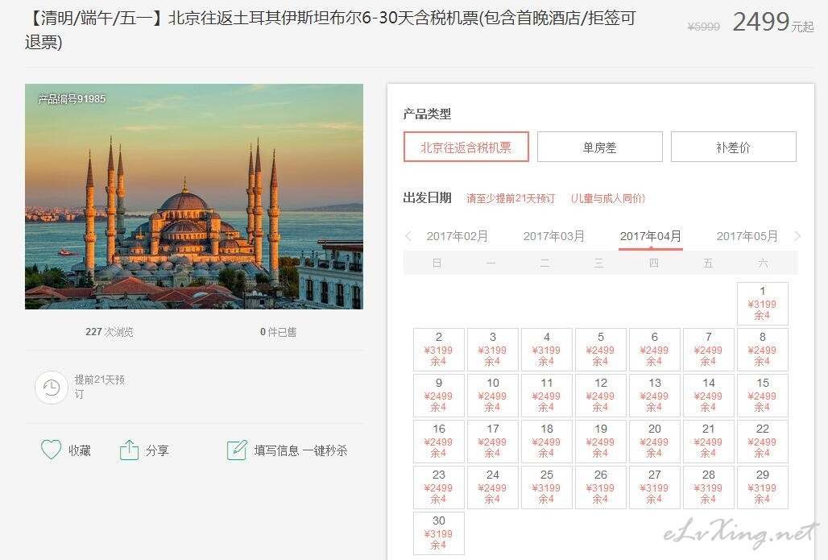Viewport: 828px width, 560px height.
Task: Choose April 27 departure date
Action: [654, 487]
